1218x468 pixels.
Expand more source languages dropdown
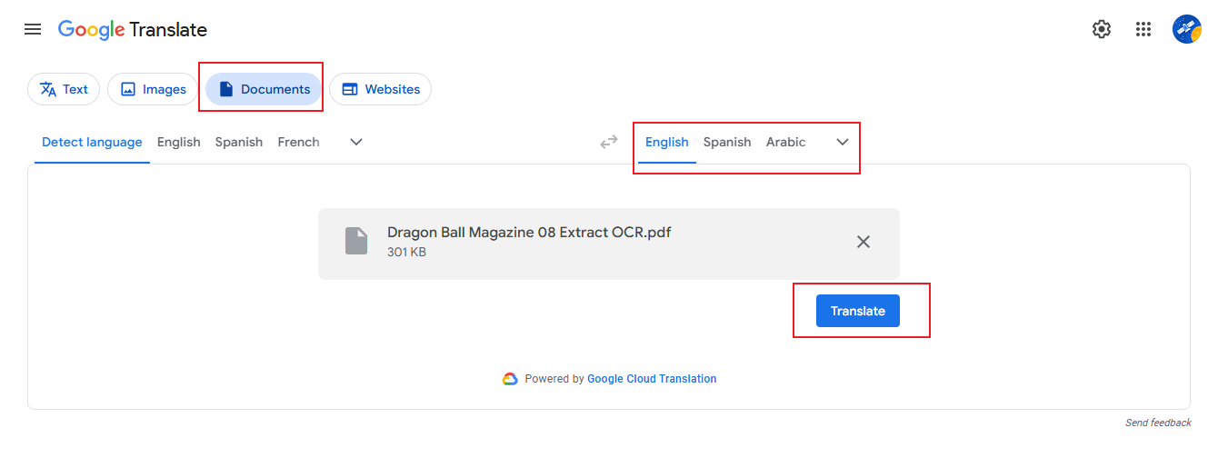pos(356,142)
